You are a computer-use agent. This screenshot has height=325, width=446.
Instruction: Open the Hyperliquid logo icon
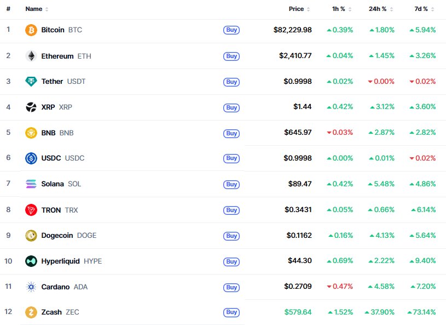(31, 261)
